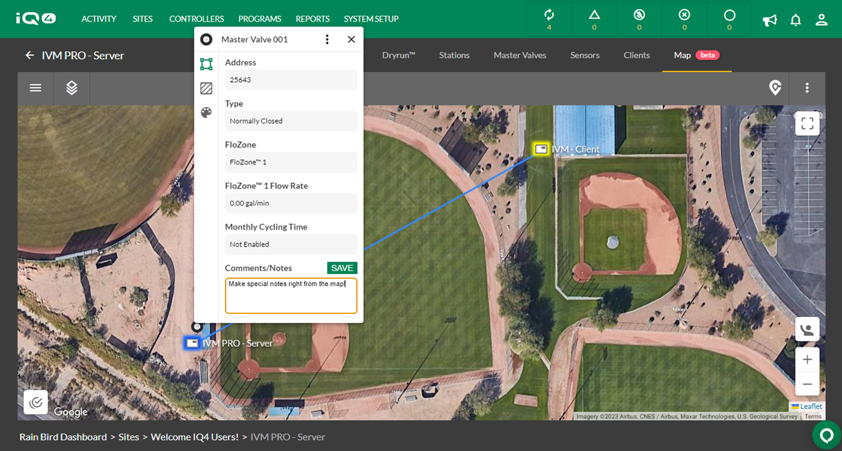Open the FloZone field FloZone 1
Viewport: 842px width, 451px height.
point(291,162)
